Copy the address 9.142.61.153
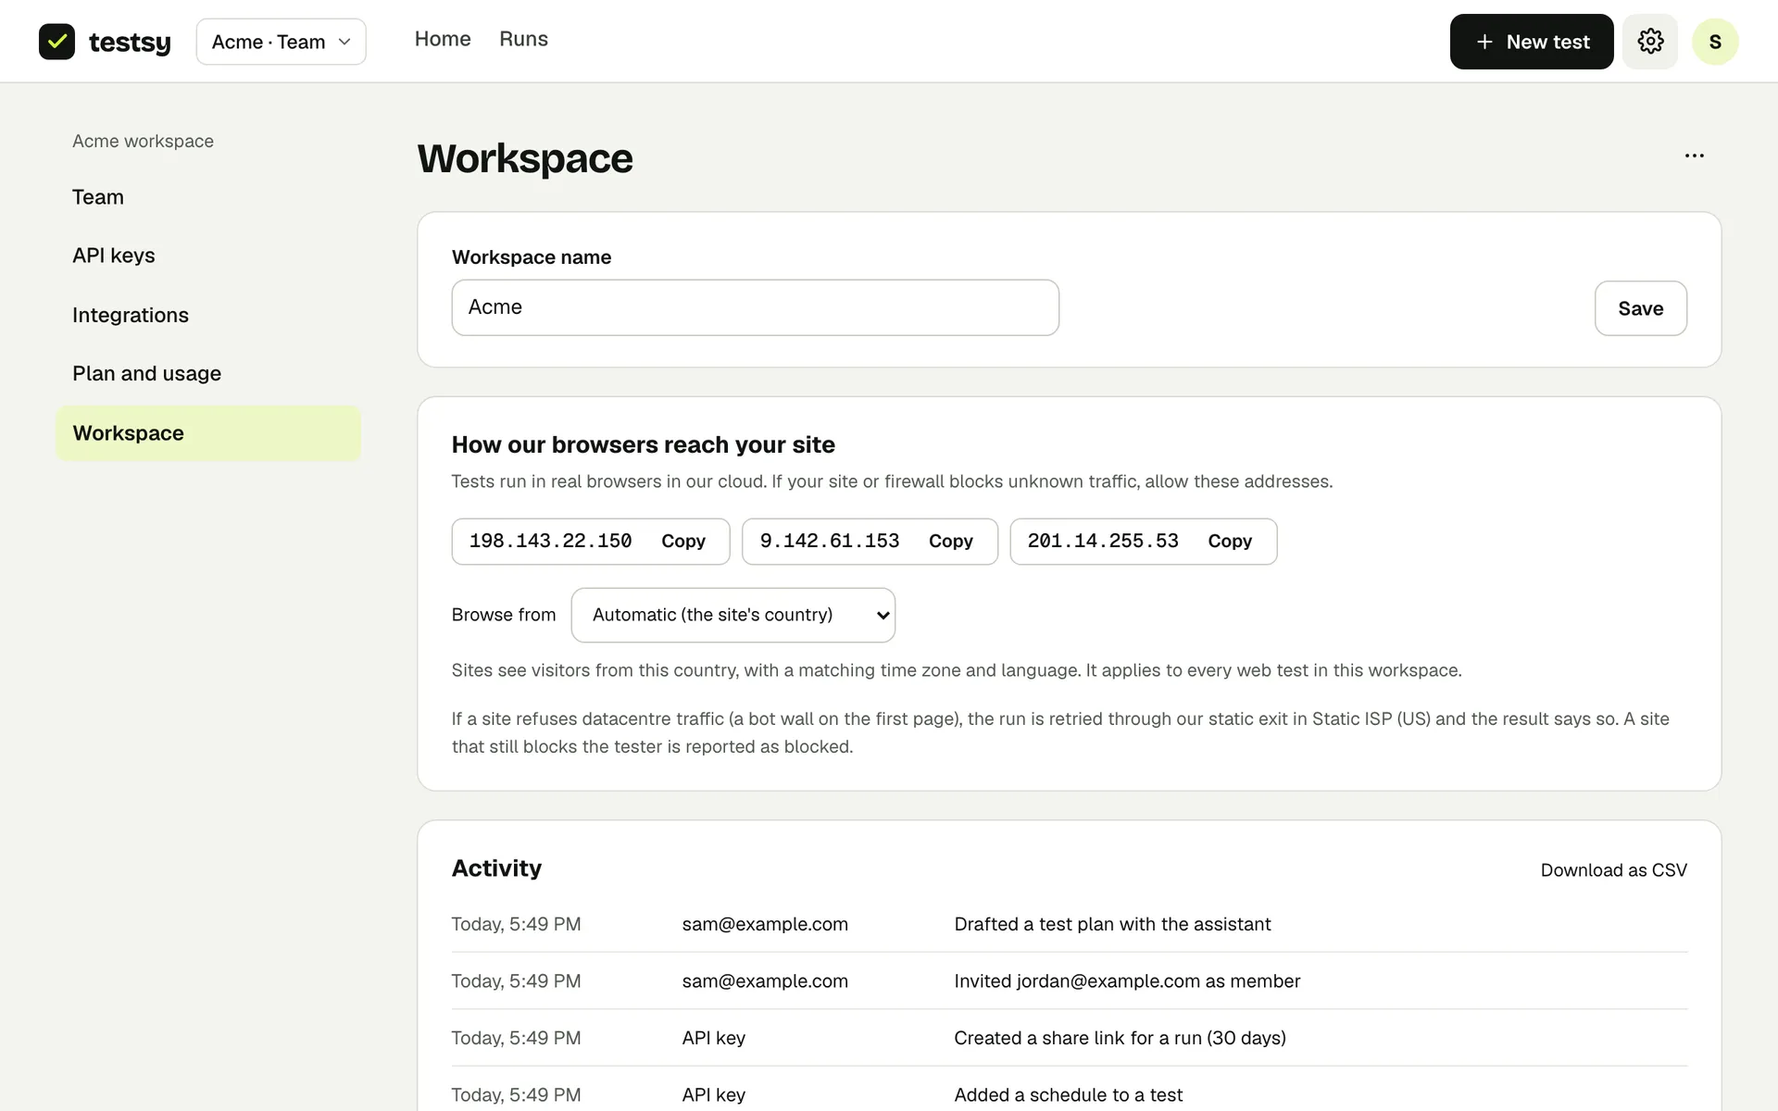The image size is (1778, 1111). pyautogui.click(x=951, y=542)
